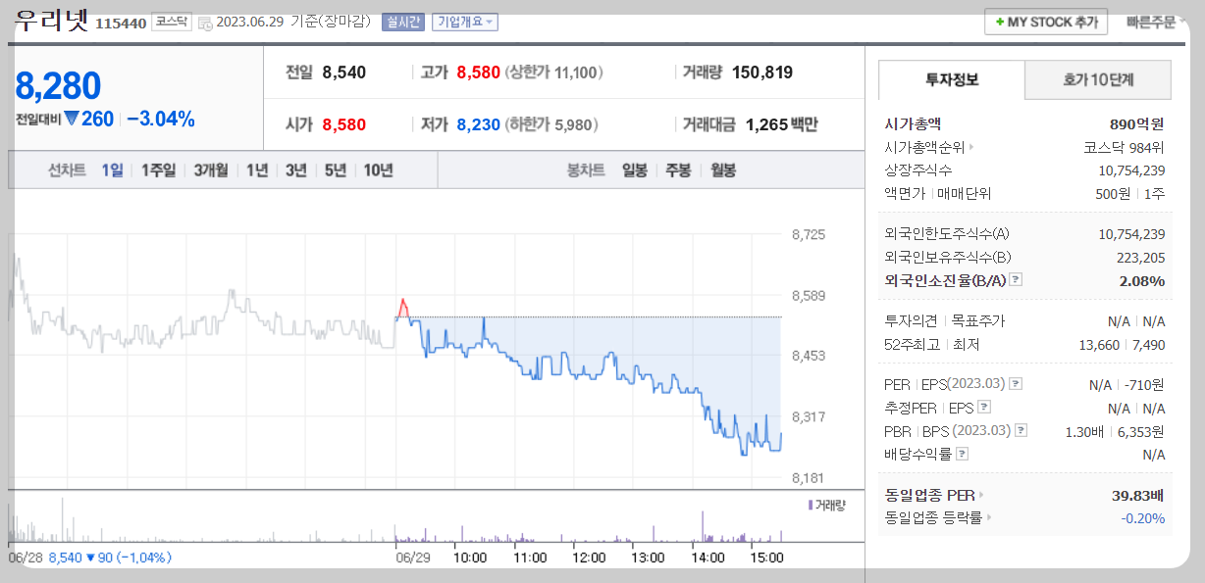Open the 기업개요 dropdown

click(465, 22)
